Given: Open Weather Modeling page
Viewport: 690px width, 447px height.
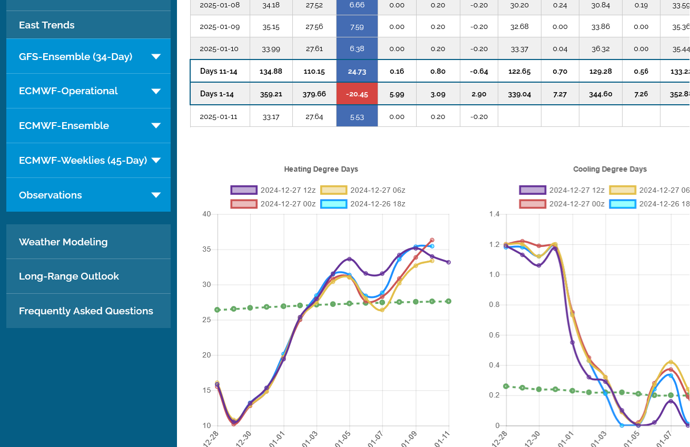Looking at the screenshot, I should pos(63,242).
